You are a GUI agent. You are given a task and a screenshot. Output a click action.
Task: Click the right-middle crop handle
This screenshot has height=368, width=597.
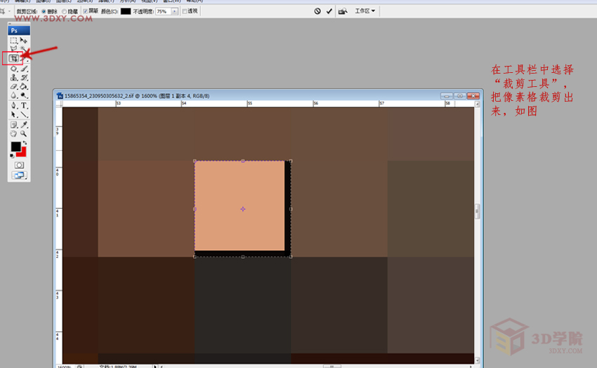pos(291,209)
